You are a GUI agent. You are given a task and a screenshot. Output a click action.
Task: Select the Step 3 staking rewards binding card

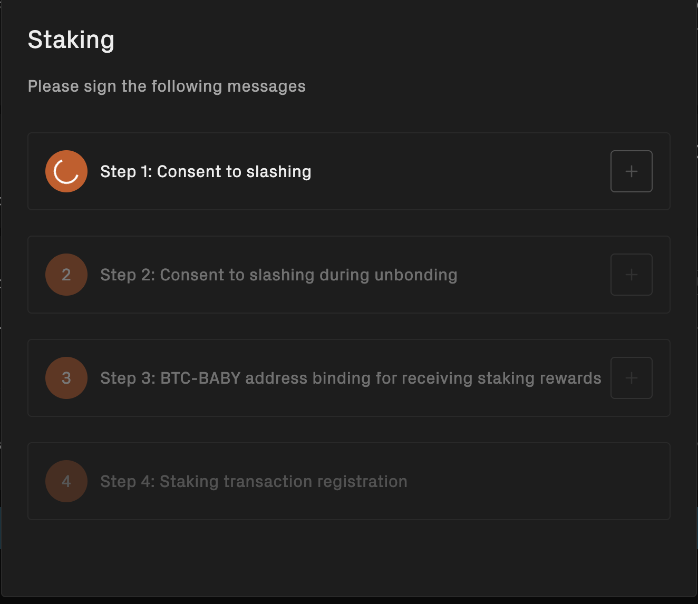349,378
